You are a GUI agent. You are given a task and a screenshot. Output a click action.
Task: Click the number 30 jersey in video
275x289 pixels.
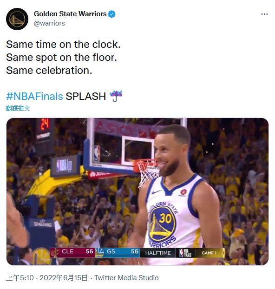[165, 218]
